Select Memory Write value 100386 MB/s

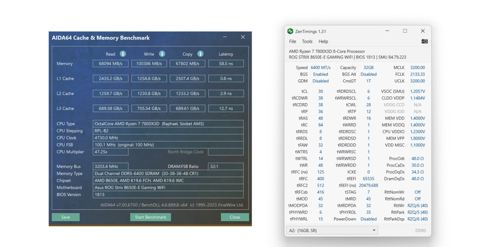pyautogui.click(x=149, y=64)
